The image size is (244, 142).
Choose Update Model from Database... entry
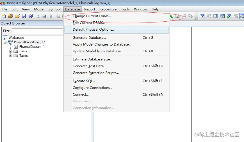coord(117,51)
